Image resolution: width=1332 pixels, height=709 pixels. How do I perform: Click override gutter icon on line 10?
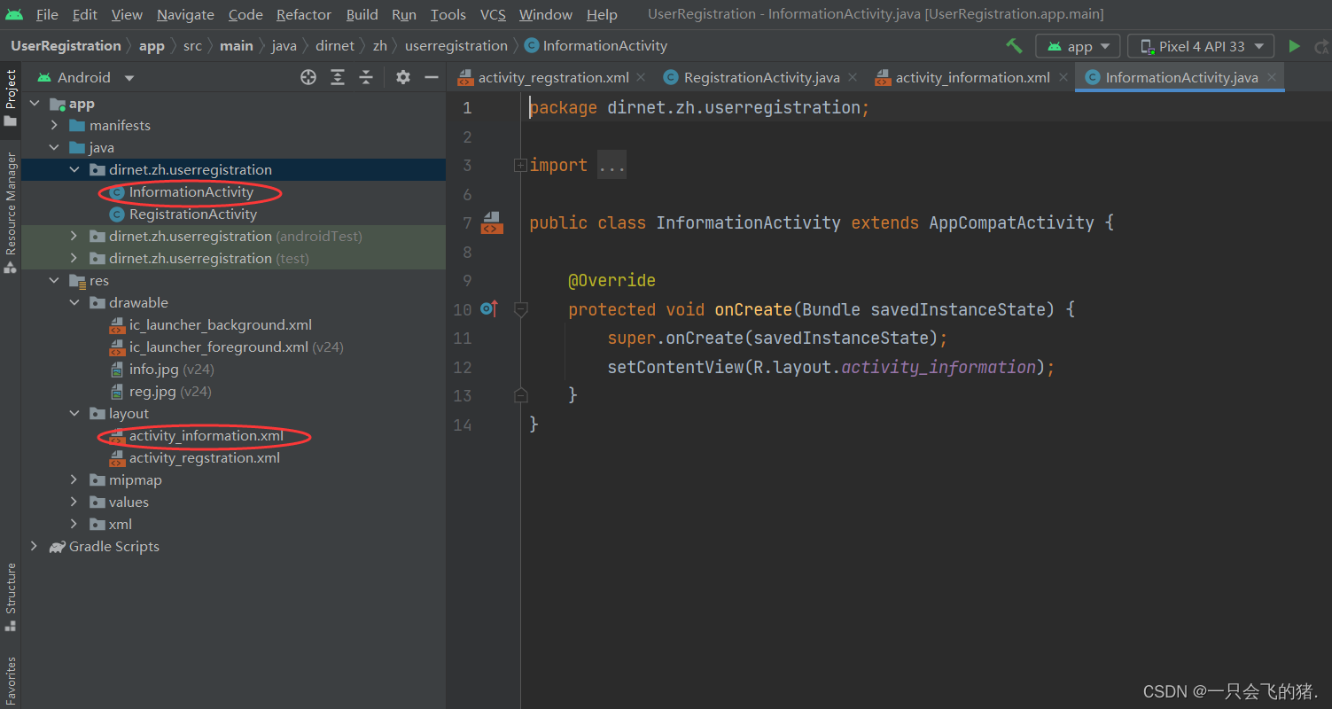pyautogui.click(x=488, y=308)
